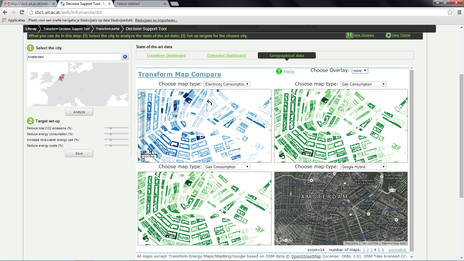Go forward in browser history
Screen dimensions: 464x261
click(x=13, y=12)
